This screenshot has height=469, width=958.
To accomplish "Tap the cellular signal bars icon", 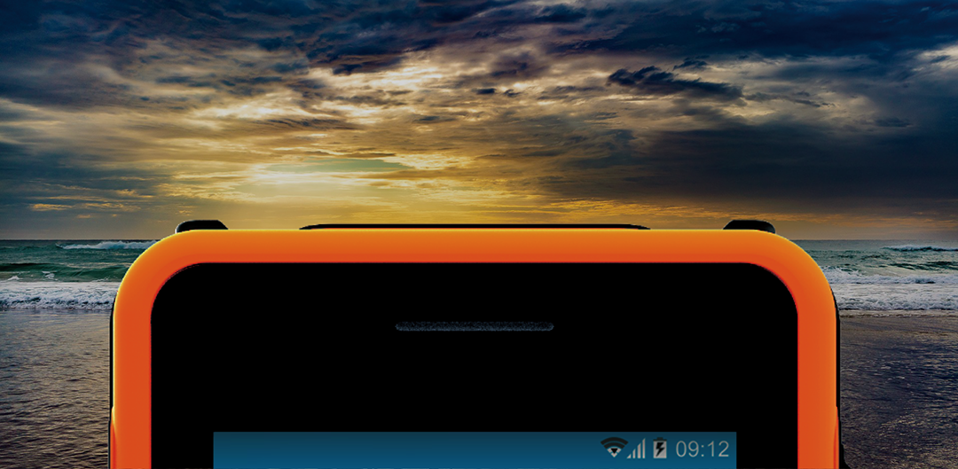I will coord(636,449).
